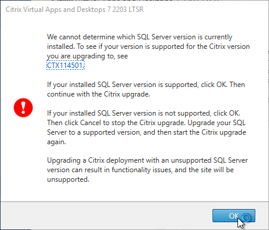Image resolution: width=269 pixels, height=230 pixels.
Task: Click the gray footer bar beside OK
Action: tap(105, 216)
